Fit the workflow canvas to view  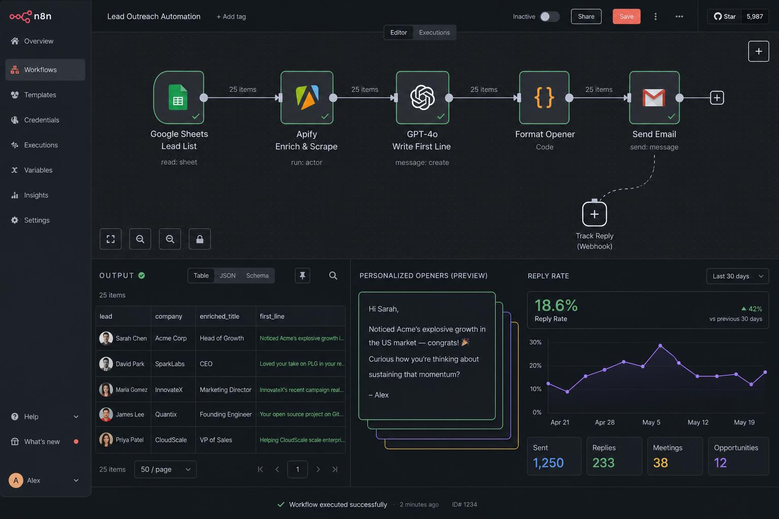point(111,239)
